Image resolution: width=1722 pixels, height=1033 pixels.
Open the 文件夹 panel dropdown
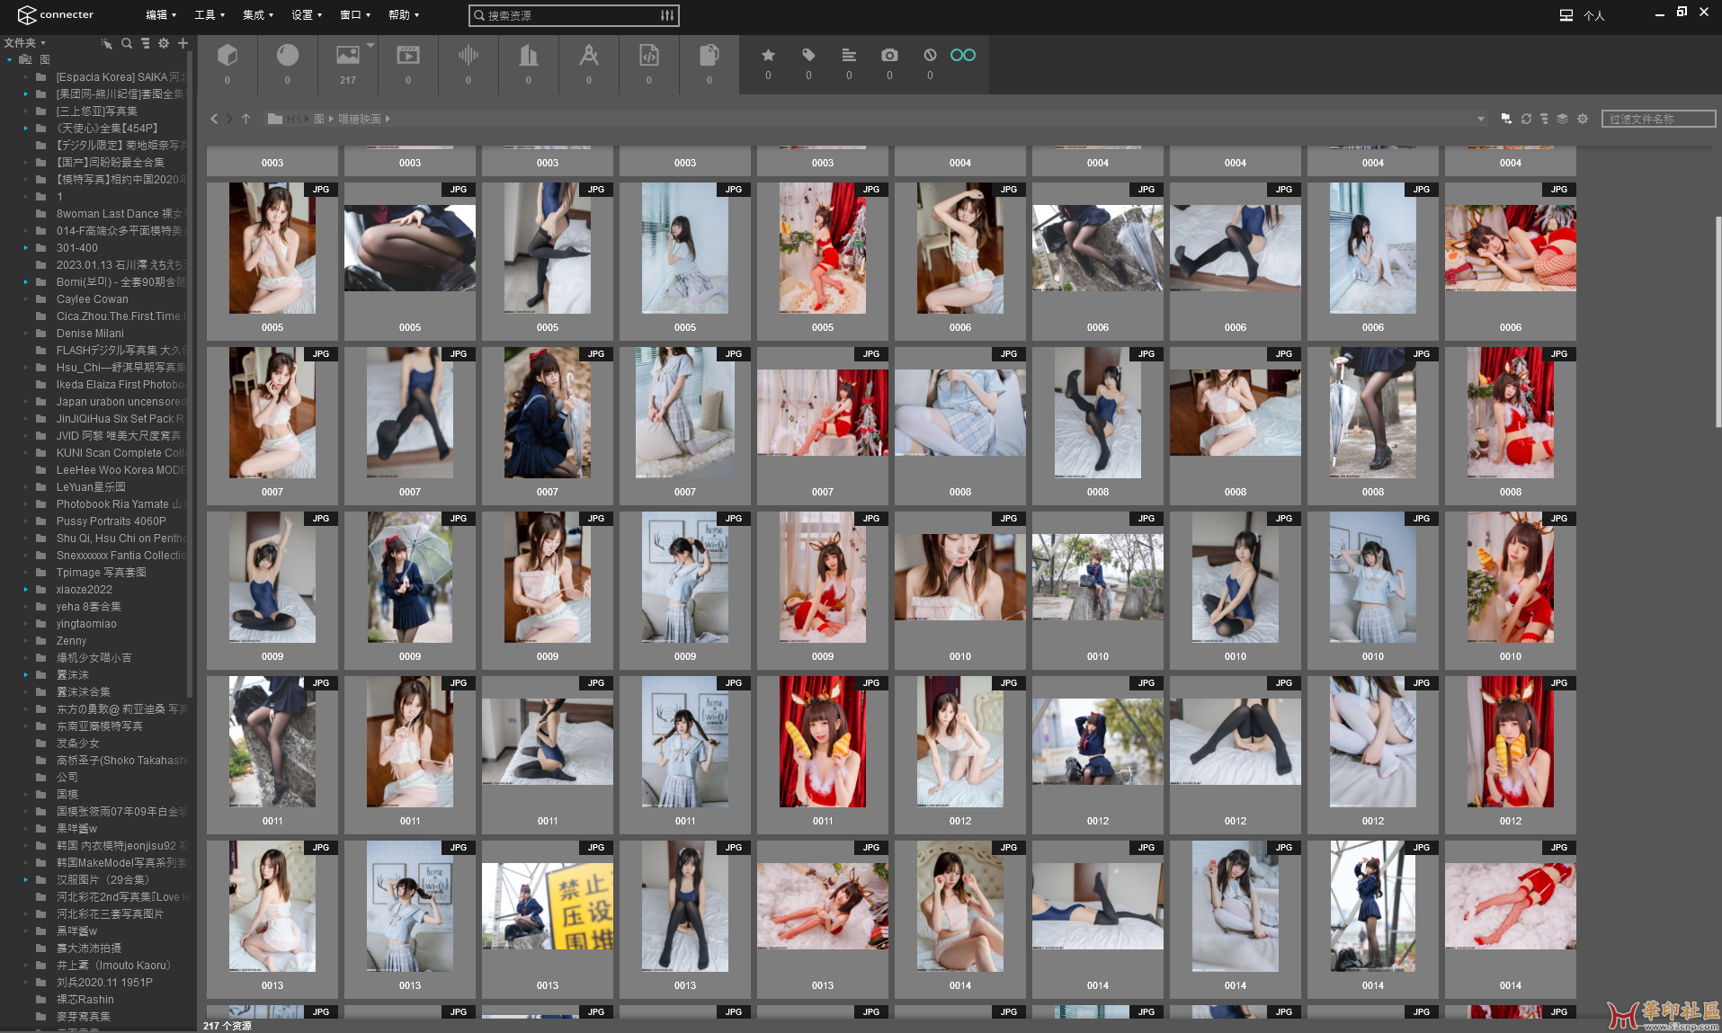pyautogui.click(x=24, y=43)
